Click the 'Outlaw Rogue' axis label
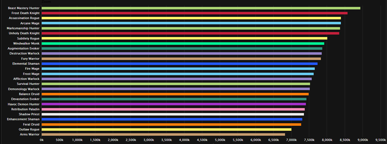The width and height of the screenshot is (387, 144). click(29, 129)
